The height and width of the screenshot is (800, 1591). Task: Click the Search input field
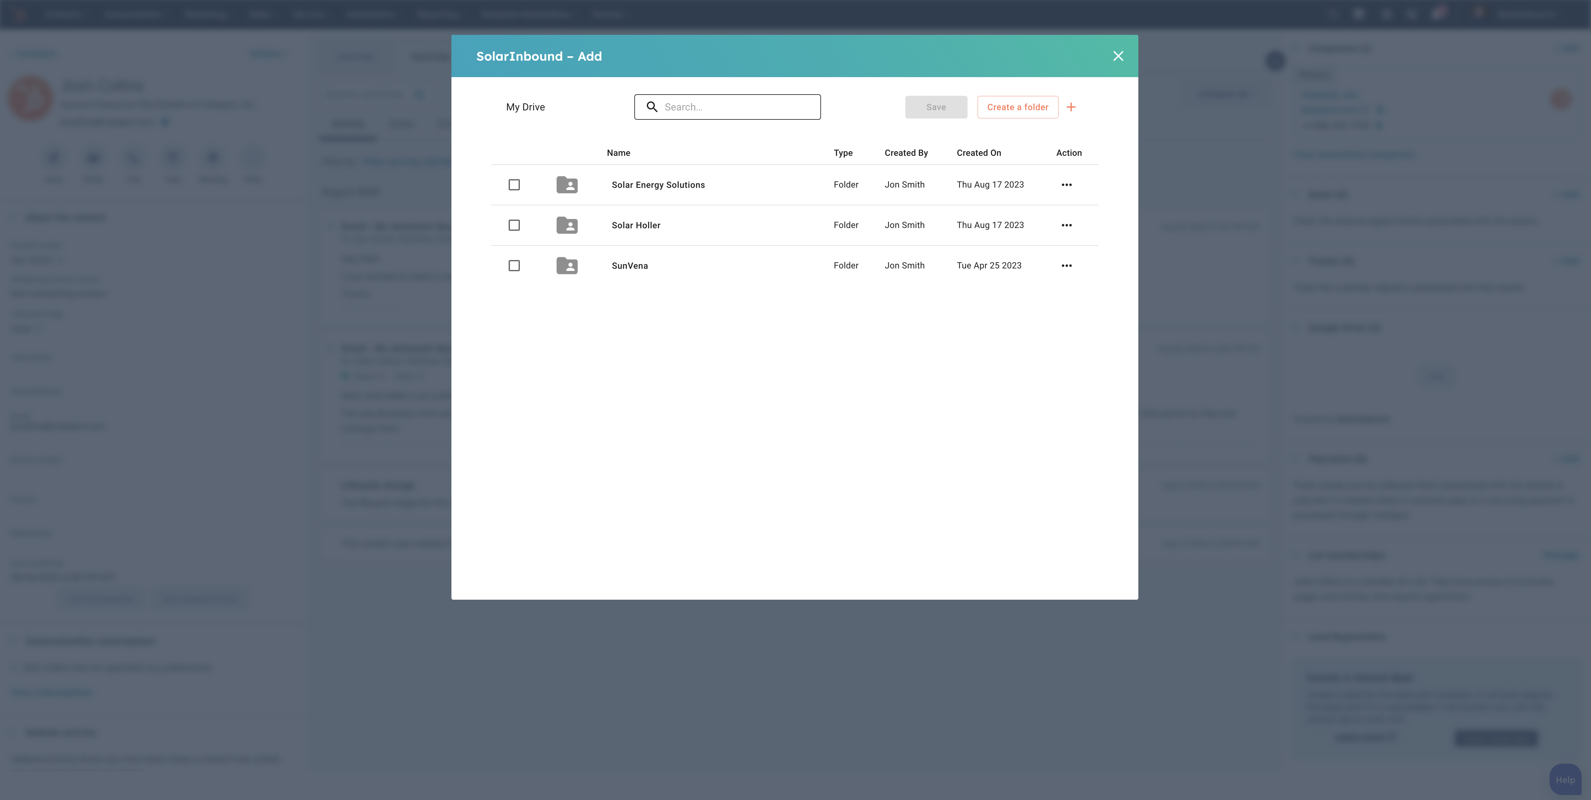click(x=727, y=107)
